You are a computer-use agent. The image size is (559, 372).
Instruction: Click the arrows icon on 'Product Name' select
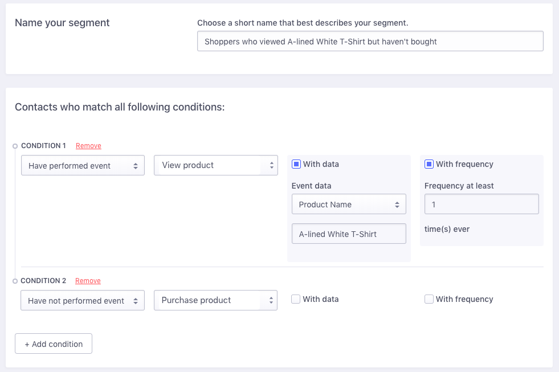tap(397, 205)
